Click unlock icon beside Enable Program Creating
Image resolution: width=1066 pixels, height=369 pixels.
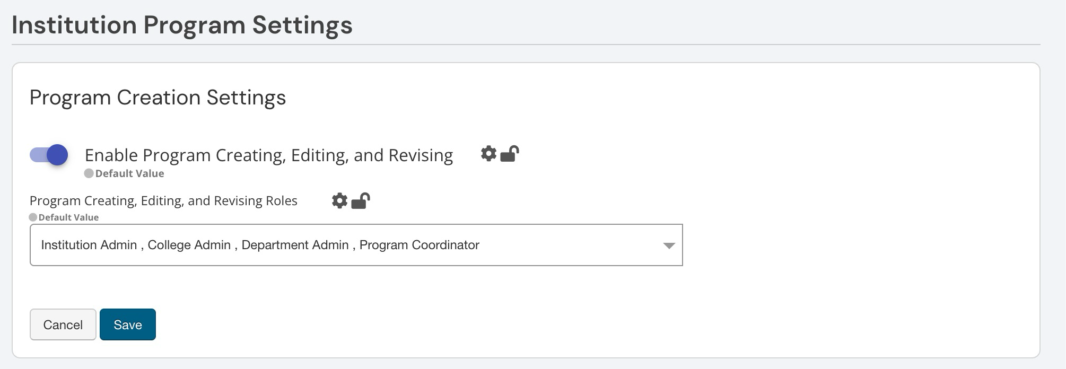(510, 154)
